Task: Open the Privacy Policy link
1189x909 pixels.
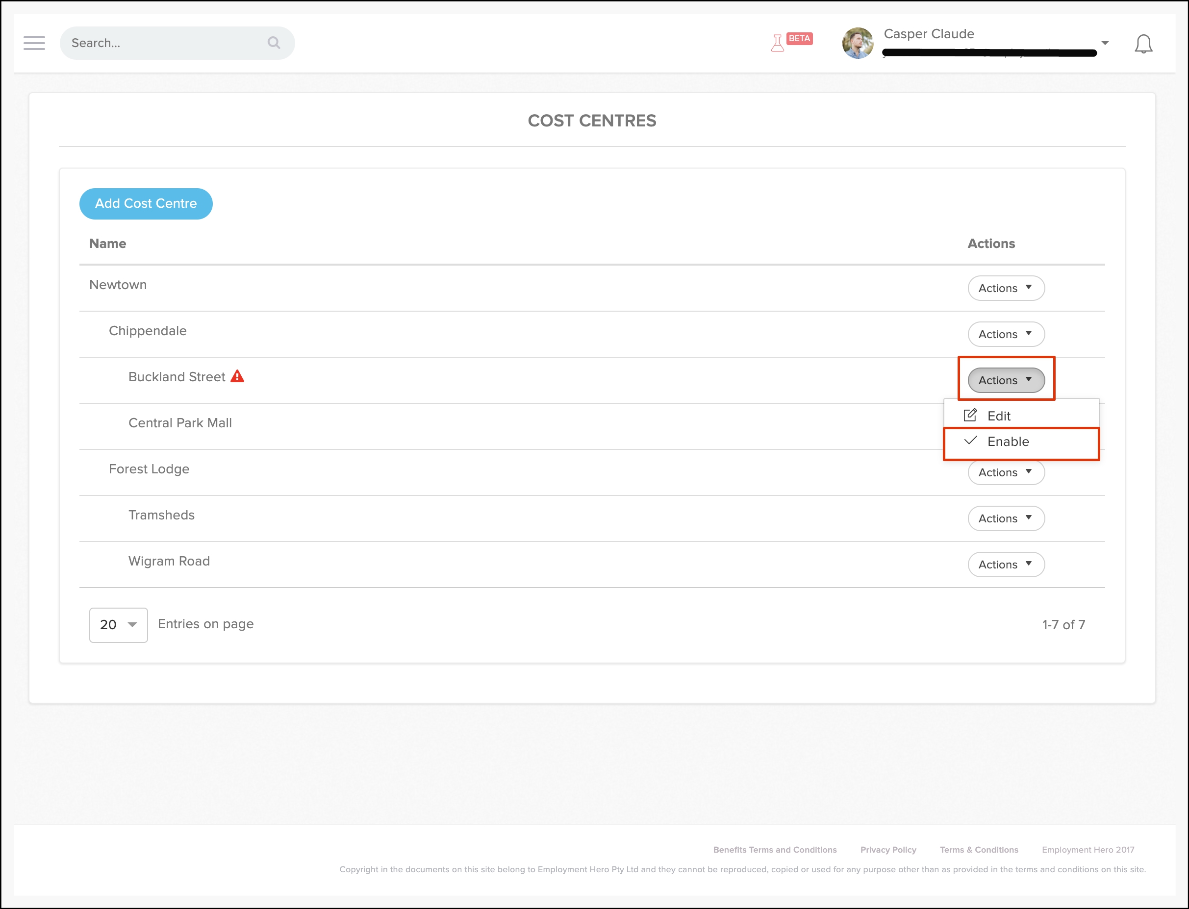Action: click(888, 850)
